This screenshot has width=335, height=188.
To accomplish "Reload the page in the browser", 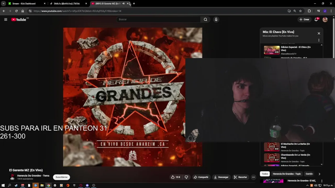I will [16, 11].
